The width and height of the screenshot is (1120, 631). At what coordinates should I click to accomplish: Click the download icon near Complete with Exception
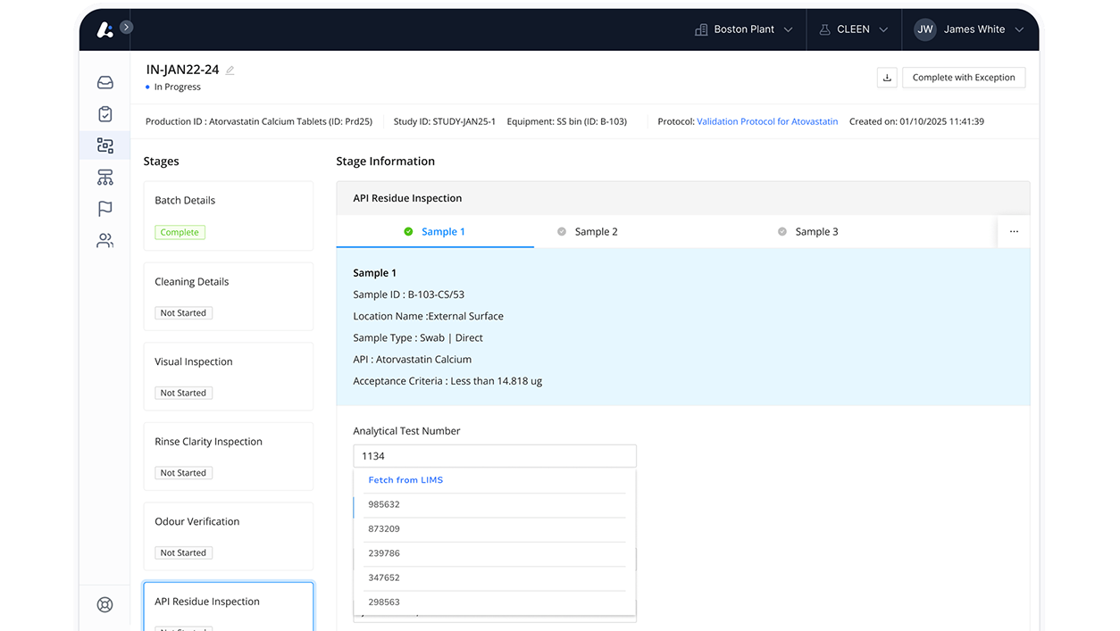887,78
